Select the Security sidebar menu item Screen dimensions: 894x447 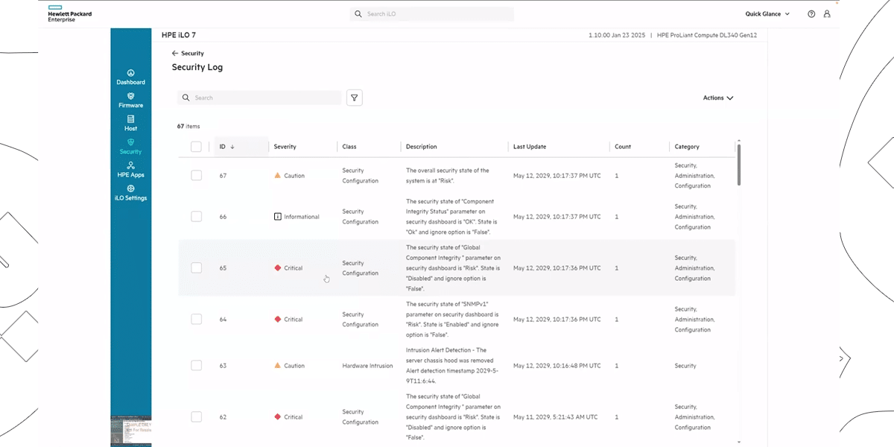click(130, 146)
